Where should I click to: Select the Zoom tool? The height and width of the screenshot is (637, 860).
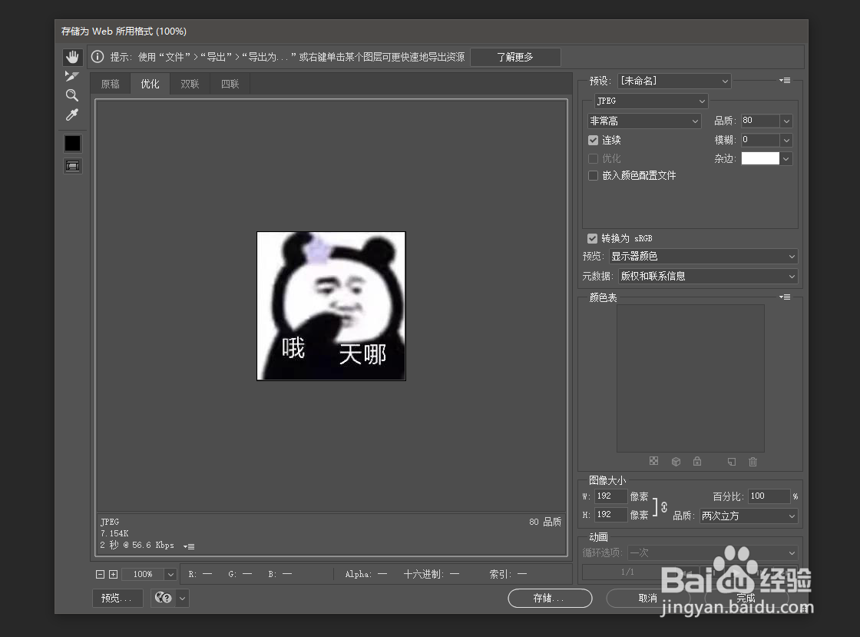pyautogui.click(x=72, y=95)
